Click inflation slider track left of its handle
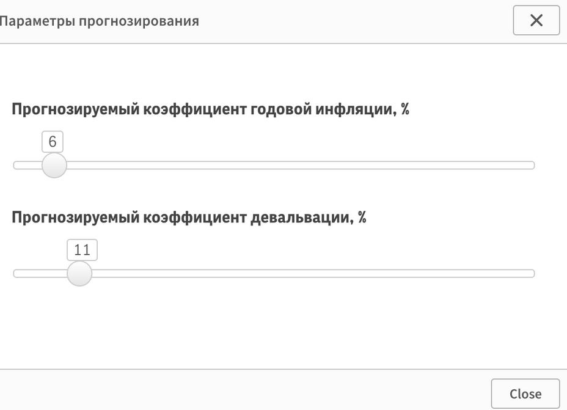This screenshot has height=410, width=567. (x=26, y=165)
